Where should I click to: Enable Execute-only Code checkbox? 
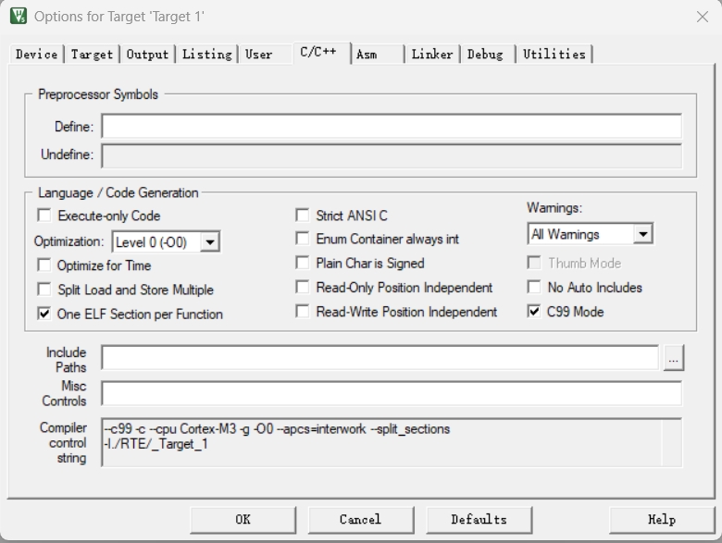(44, 215)
